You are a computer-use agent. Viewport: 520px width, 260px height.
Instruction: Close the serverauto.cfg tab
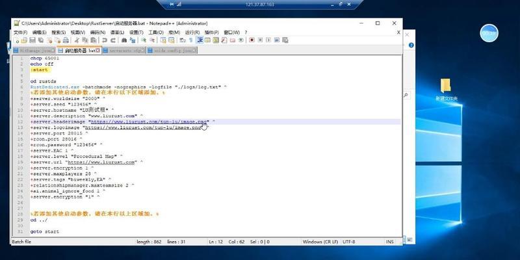(142, 51)
